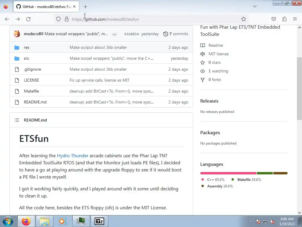View the 7 commits history
The image size is (302, 227).
click(x=176, y=34)
